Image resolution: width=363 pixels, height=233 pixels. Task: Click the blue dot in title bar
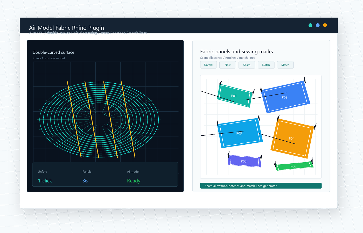(x=318, y=25)
